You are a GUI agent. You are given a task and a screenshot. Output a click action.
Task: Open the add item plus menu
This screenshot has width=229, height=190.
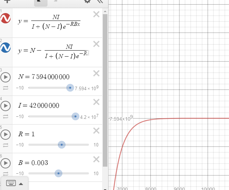click(x=6, y=1)
